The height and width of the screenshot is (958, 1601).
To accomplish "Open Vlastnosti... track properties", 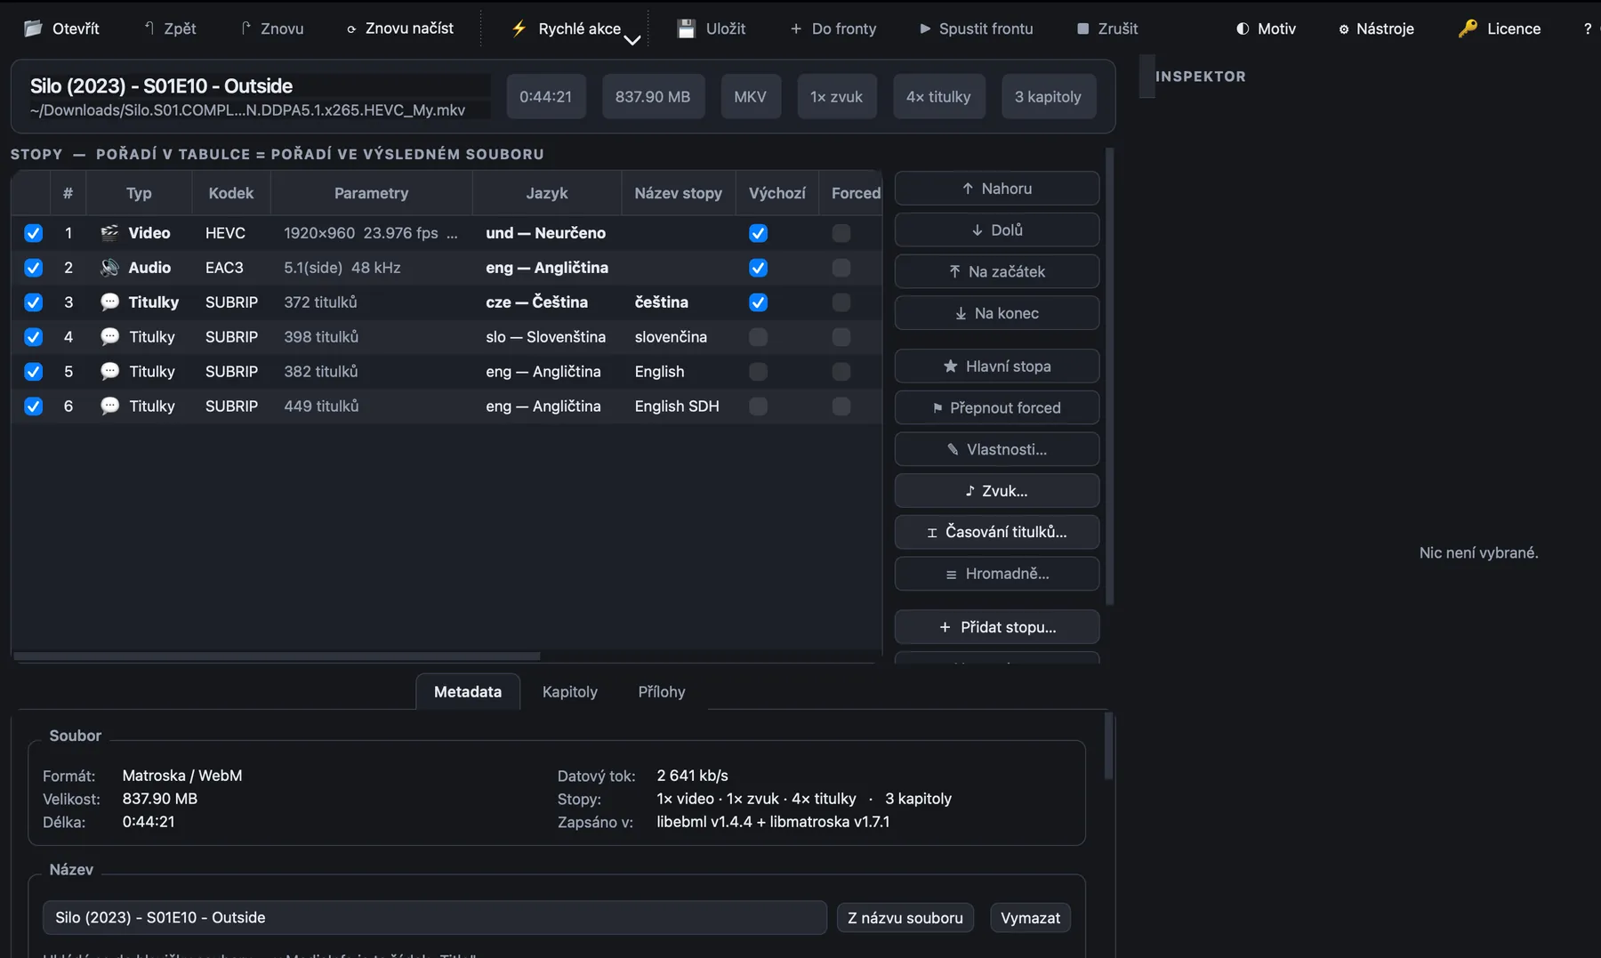I will (997, 449).
